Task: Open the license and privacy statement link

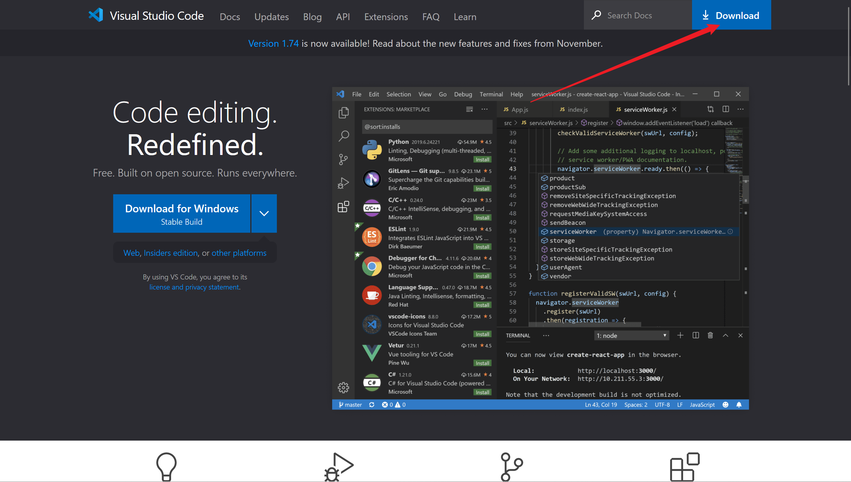Action: coord(194,287)
